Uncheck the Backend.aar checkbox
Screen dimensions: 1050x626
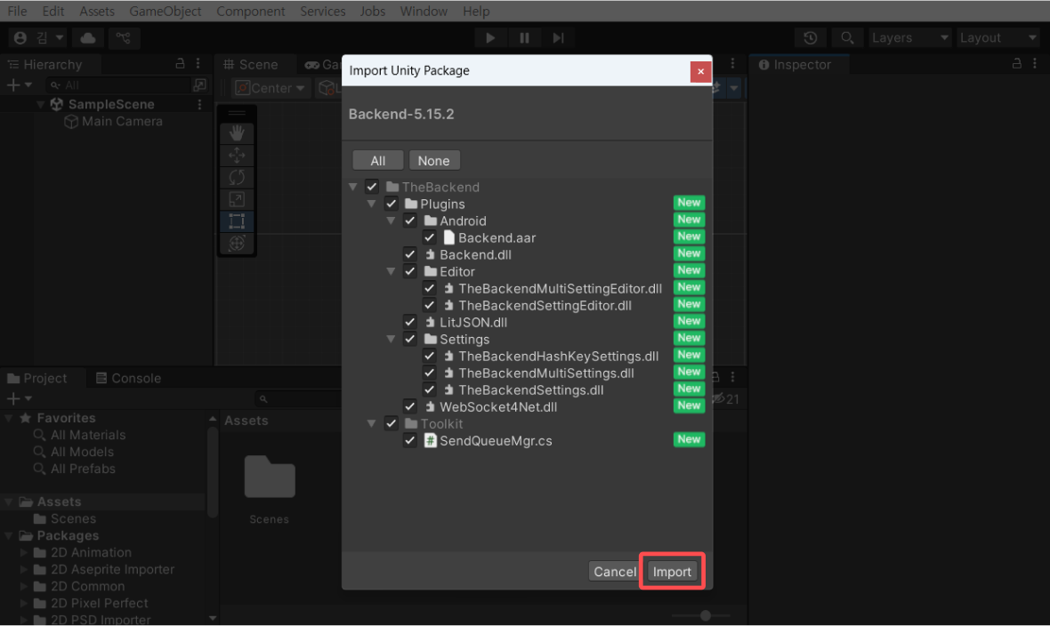pyautogui.click(x=429, y=237)
